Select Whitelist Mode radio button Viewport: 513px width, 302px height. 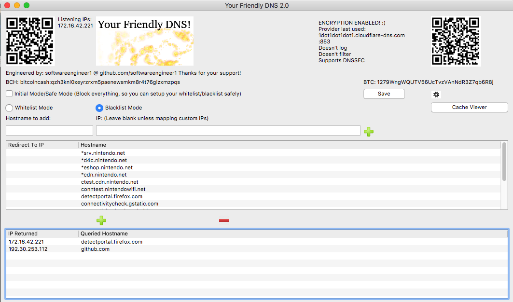[x=9, y=108]
